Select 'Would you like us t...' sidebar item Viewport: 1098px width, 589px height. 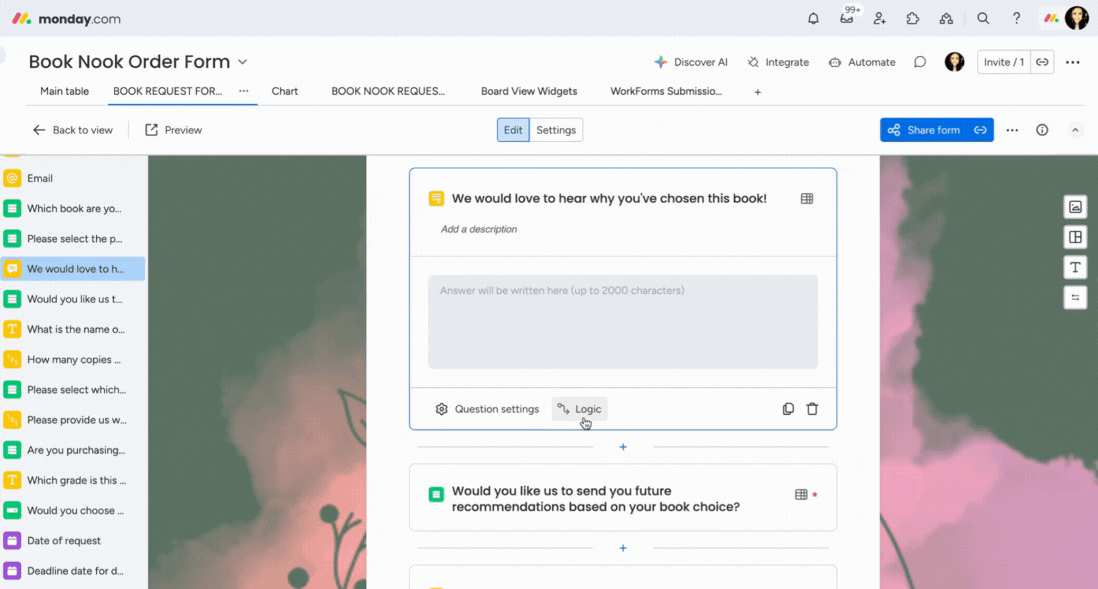click(x=72, y=299)
